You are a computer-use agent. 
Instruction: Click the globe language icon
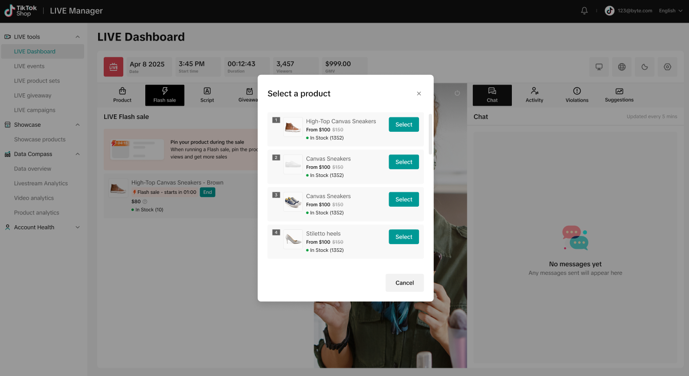tap(622, 67)
